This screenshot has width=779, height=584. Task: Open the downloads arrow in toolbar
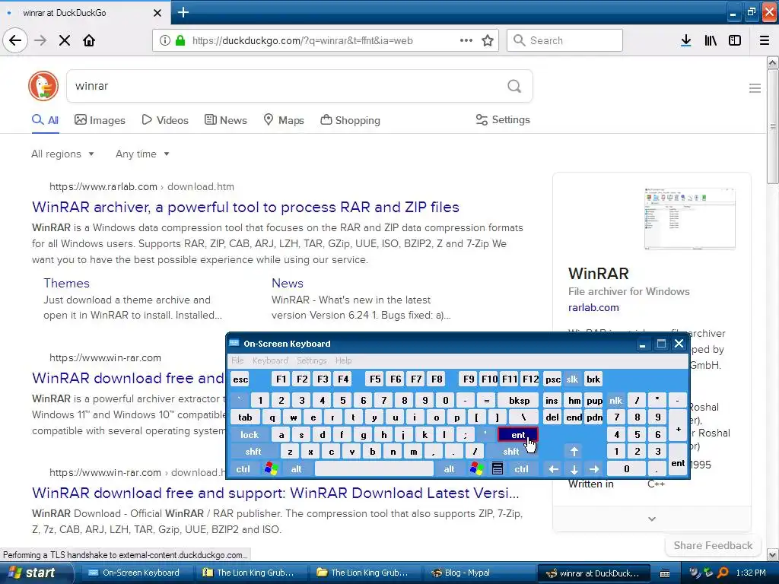point(686,41)
